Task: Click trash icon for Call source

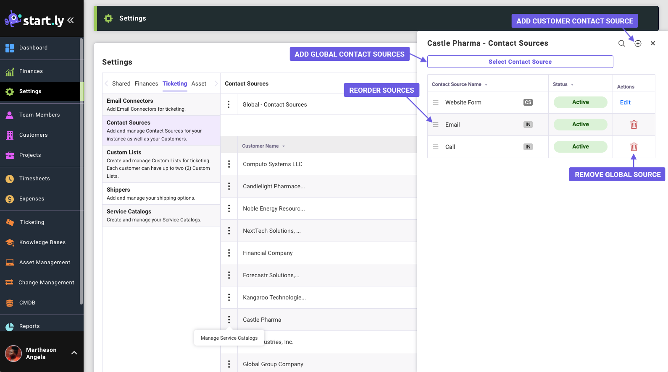Action: pos(634,147)
